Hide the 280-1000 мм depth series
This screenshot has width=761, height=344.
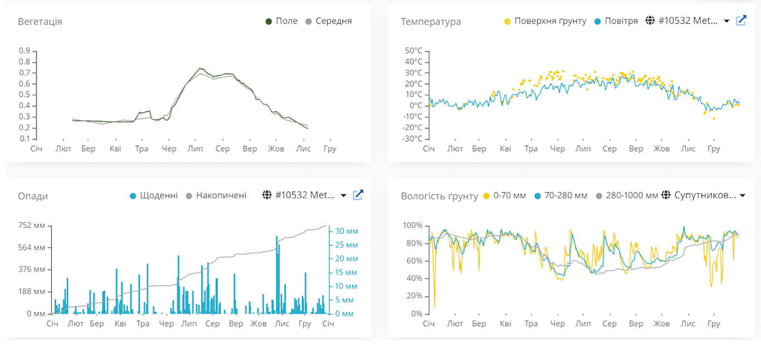tap(632, 196)
